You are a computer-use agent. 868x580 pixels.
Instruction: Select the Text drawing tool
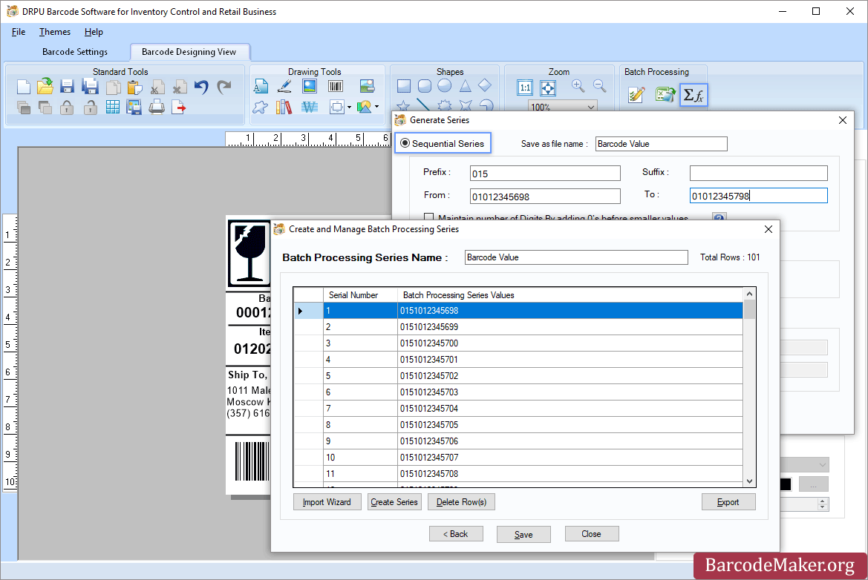(261, 86)
